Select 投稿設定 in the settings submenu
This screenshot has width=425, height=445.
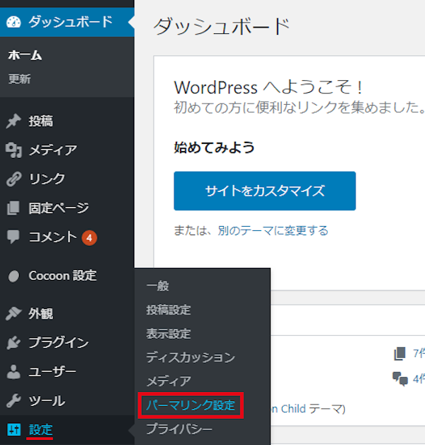click(x=169, y=310)
